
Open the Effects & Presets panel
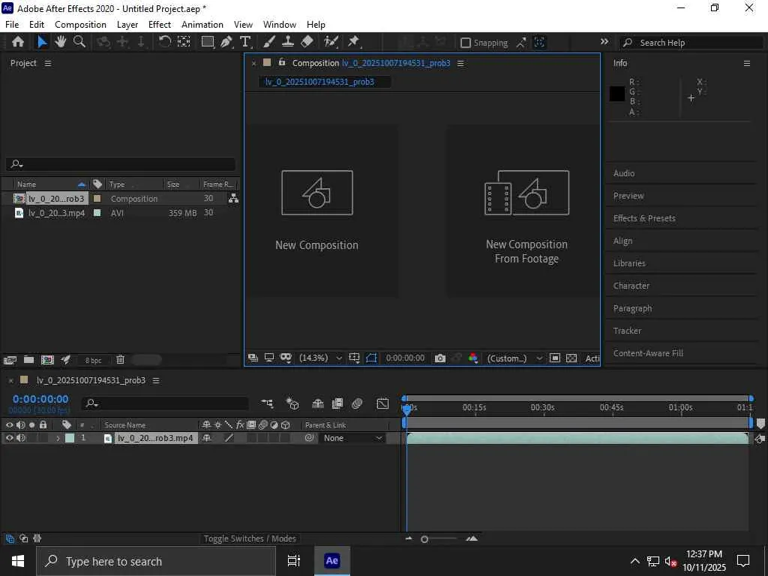pyautogui.click(x=644, y=218)
